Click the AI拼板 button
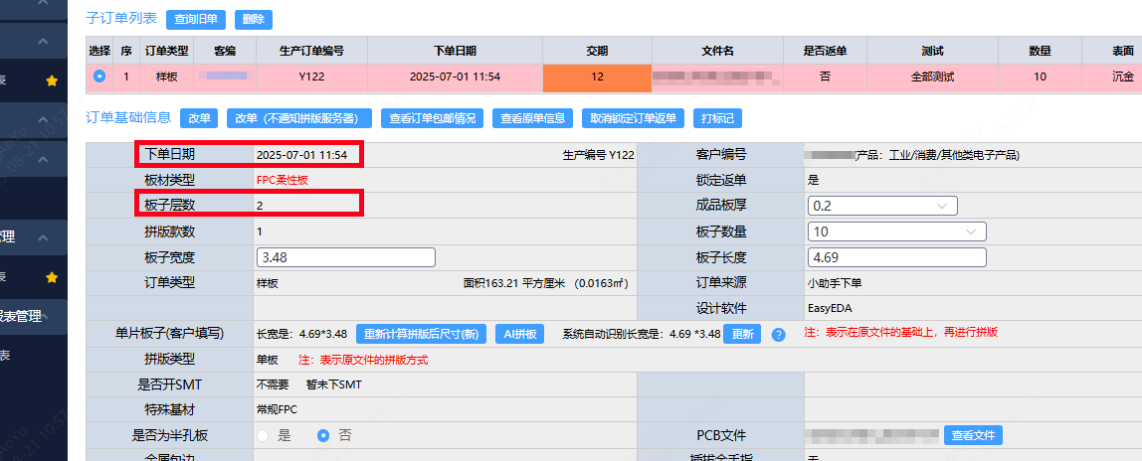 [x=519, y=334]
